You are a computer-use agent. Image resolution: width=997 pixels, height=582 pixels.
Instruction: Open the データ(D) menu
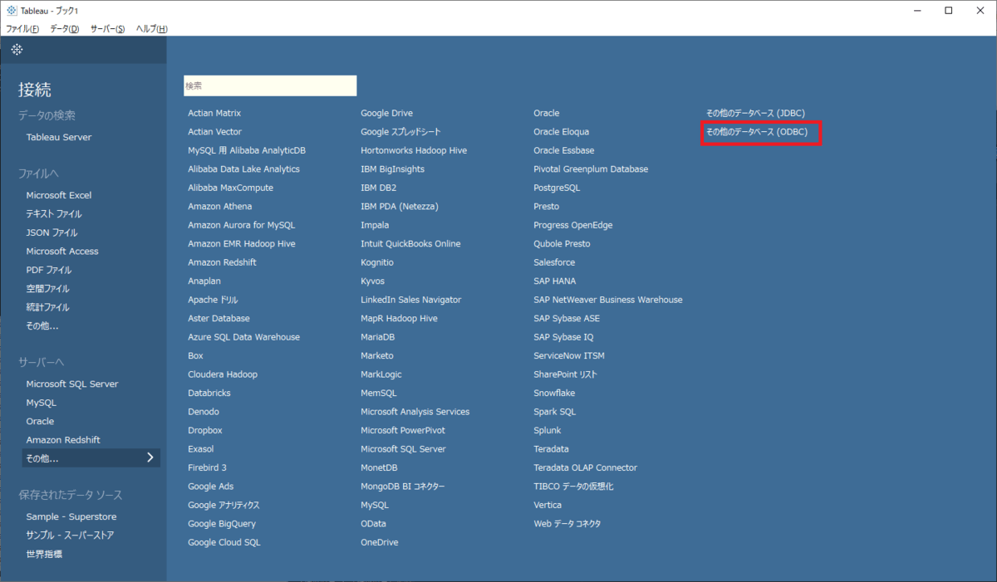coord(65,29)
